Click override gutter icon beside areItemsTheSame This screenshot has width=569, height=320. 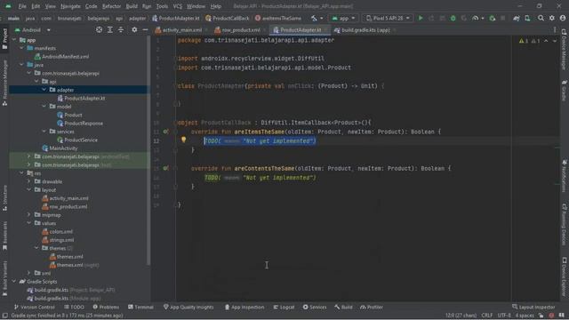[165, 132]
